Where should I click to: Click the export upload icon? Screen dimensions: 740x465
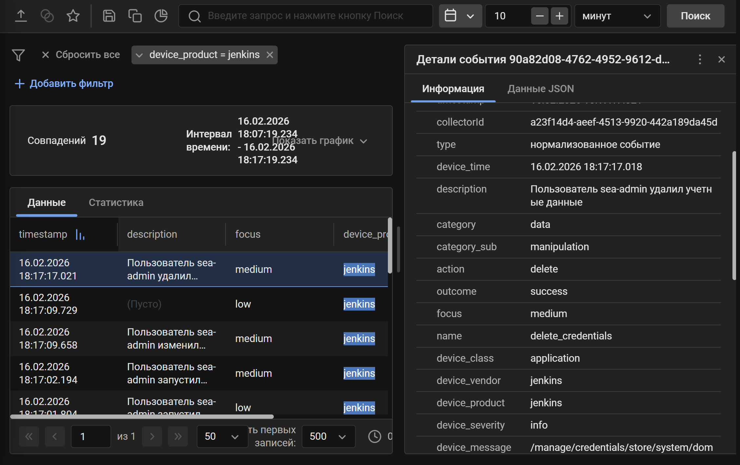click(x=21, y=16)
